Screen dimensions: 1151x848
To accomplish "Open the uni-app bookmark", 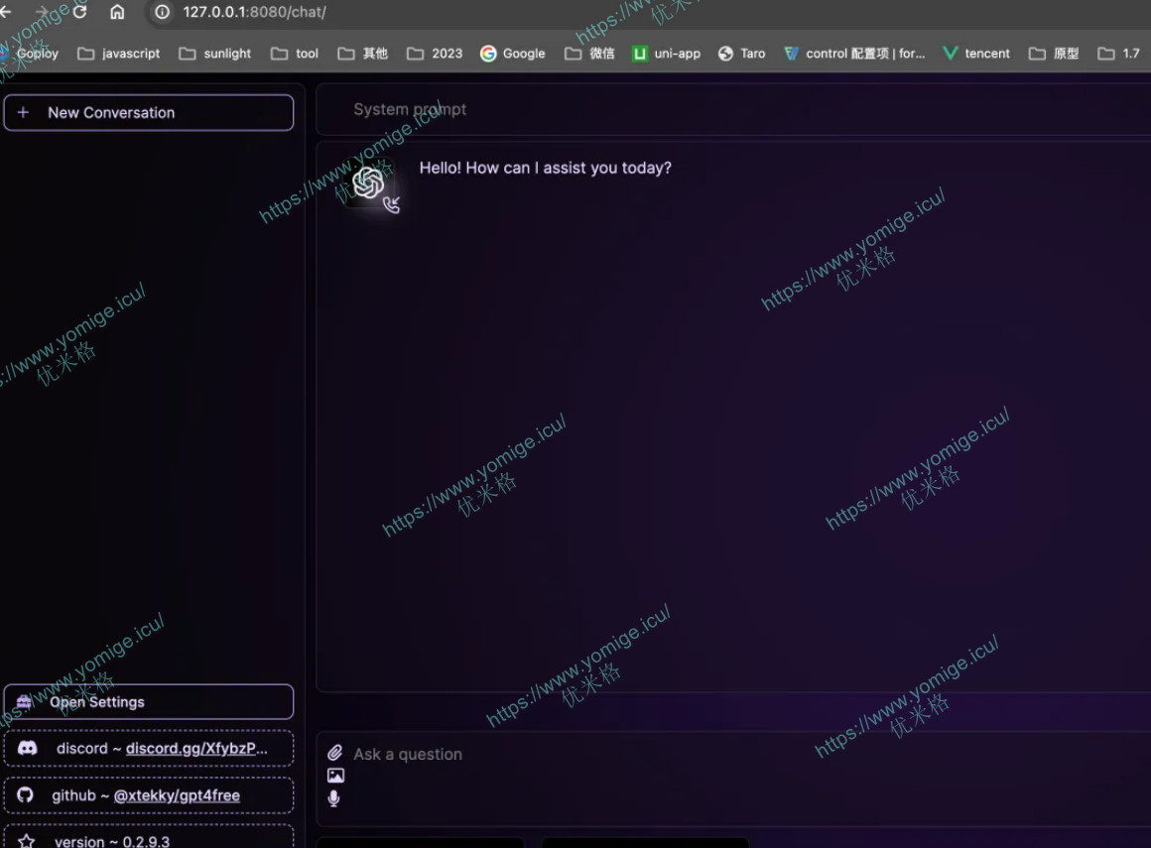I will click(666, 54).
